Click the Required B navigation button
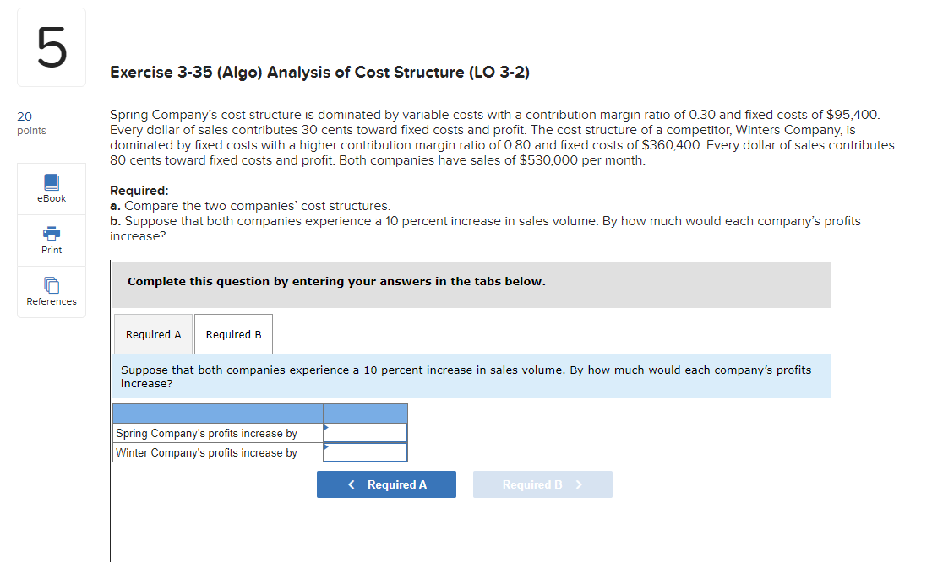Viewport: 932px width, 562px height. [542, 484]
